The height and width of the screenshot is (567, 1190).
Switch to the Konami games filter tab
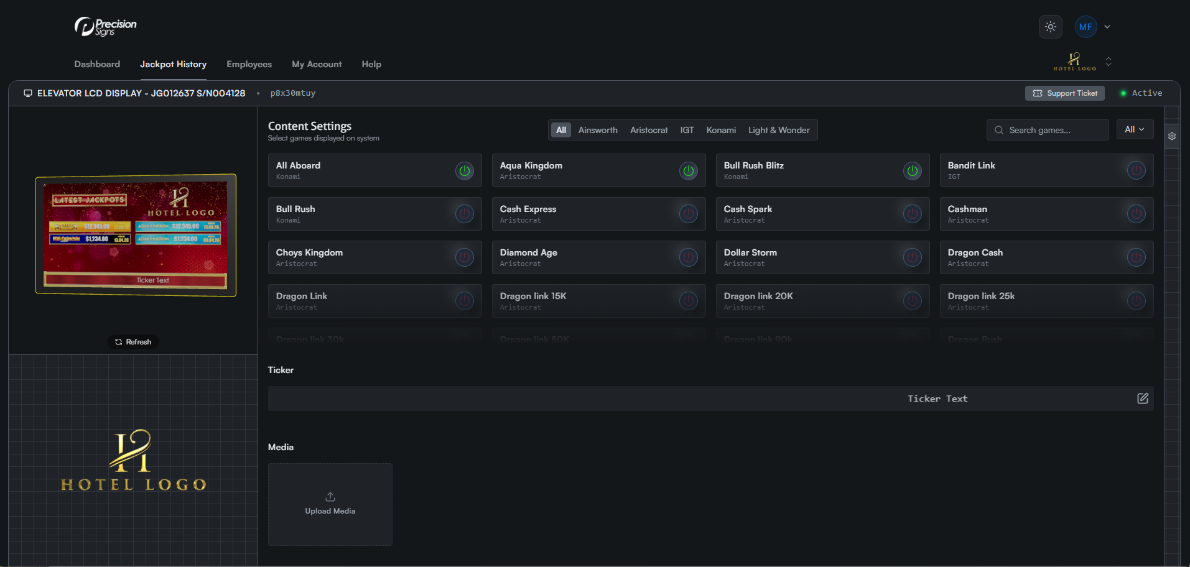[x=720, y=130]
